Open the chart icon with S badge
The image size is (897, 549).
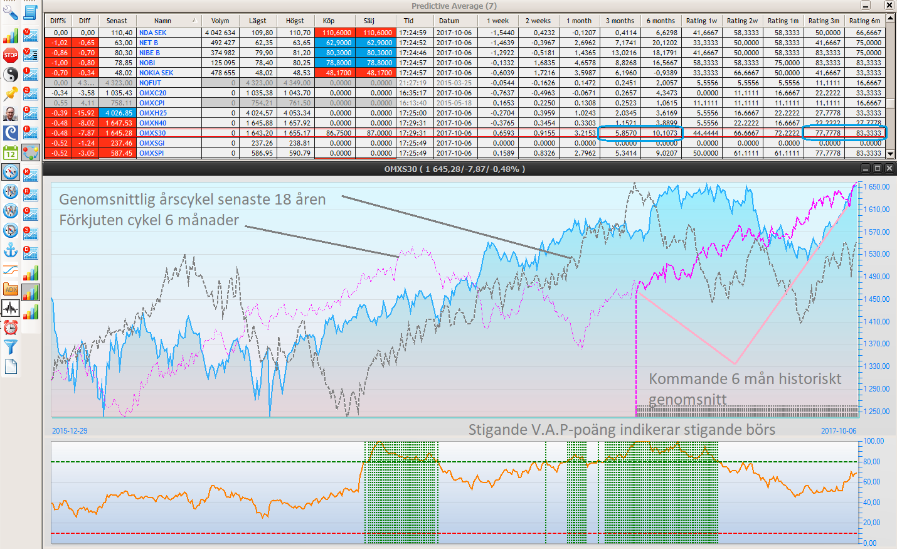coord(30,233)
